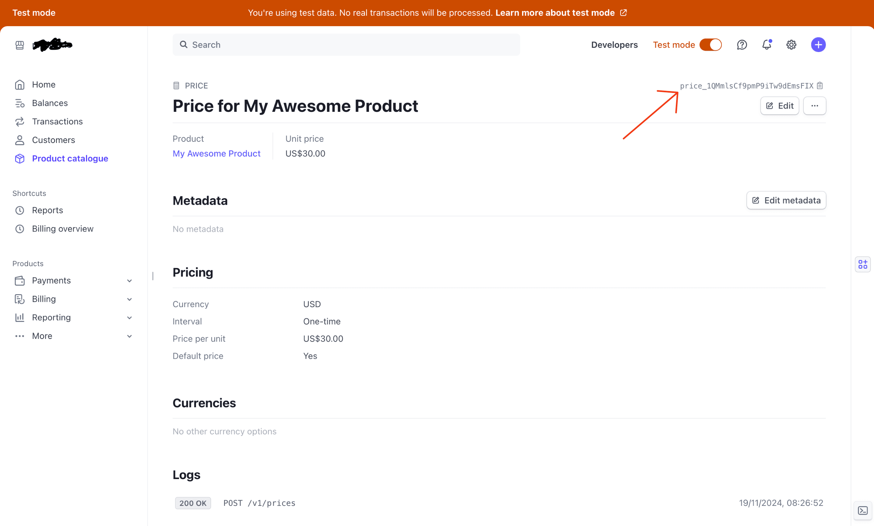
Task: Open the help question mark icon
Action: tap(742, 45)
